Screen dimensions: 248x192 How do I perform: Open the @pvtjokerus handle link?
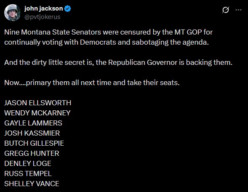(x=42, y=17)
